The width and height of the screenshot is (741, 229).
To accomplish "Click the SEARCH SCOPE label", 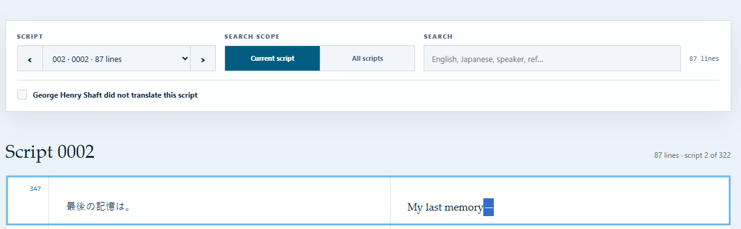I will 252,37.
